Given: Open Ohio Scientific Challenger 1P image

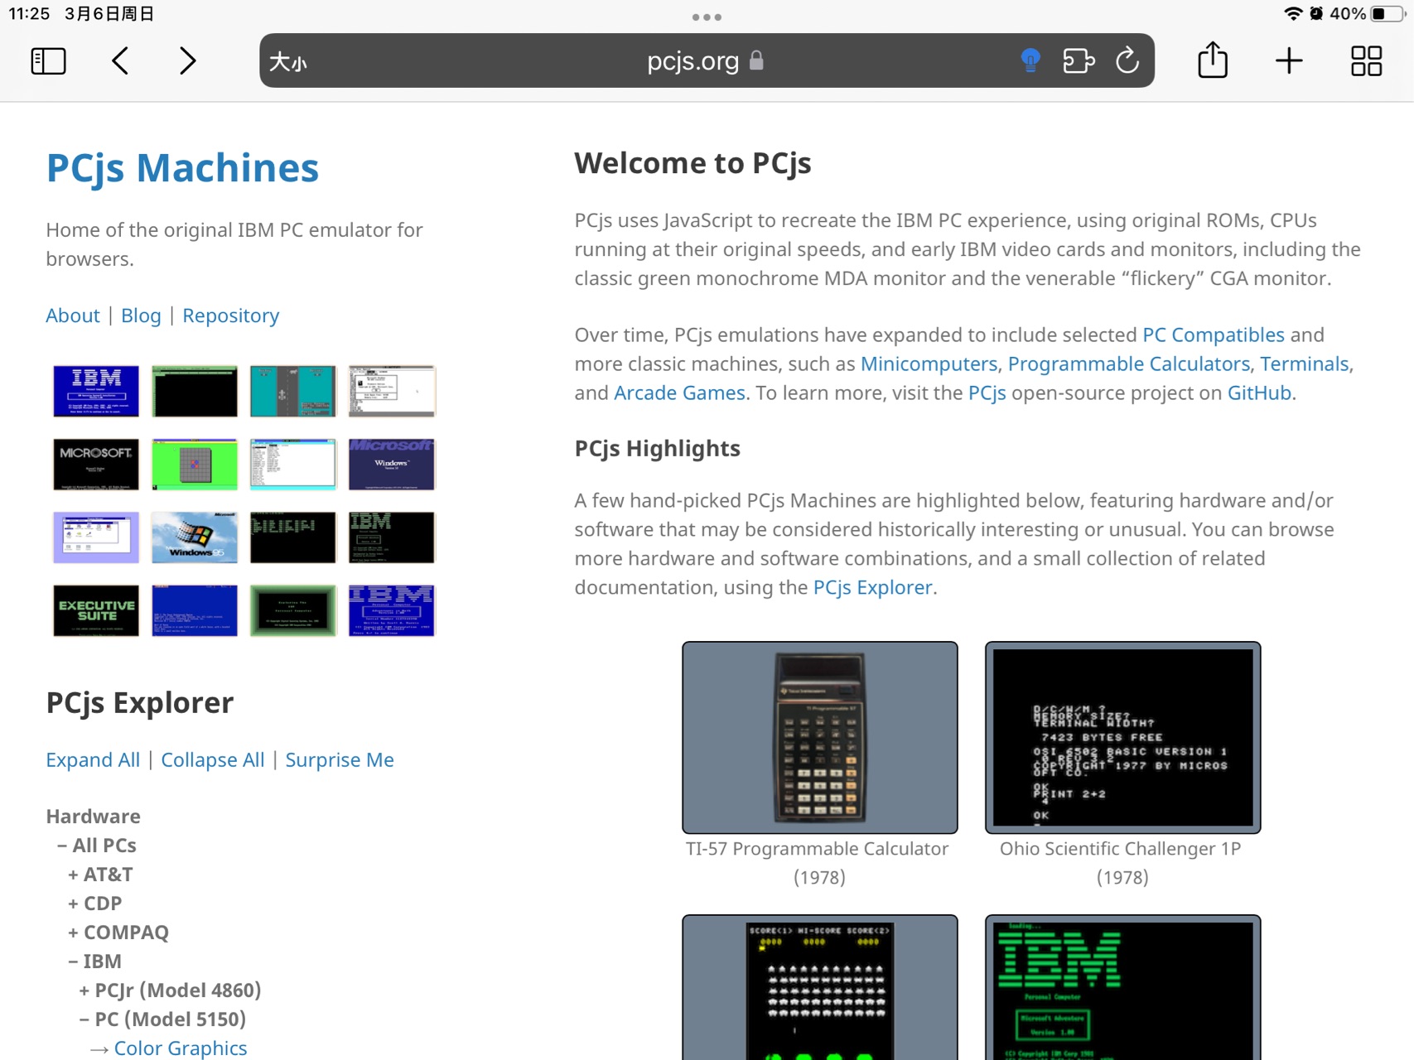Looking at the screenshot, I should pyautogui.click(x=1122, y=738).
